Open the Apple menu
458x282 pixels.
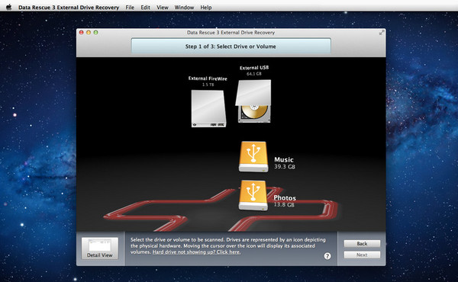click(x=8, y=7)
